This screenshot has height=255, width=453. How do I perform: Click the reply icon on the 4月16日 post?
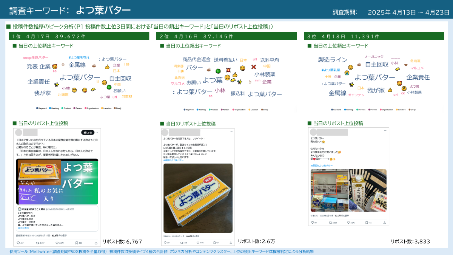[x=166, y=242]
